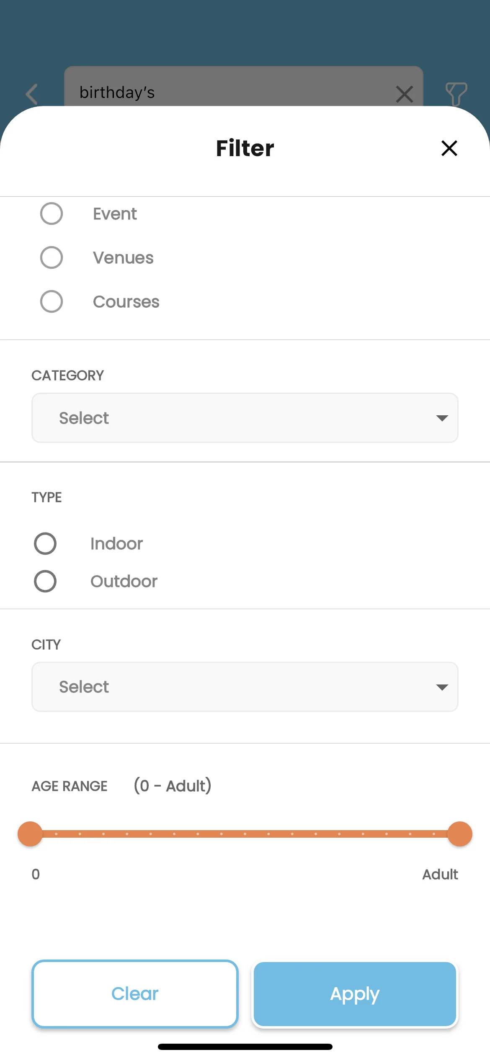Clear the birthday's search text
The image size is (490, 1060).
[404, 94]
